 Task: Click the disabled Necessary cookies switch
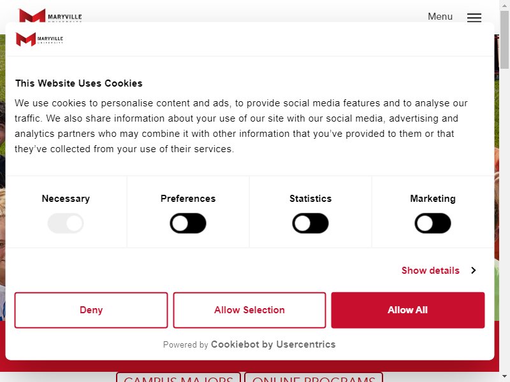[x=66, y=223]
